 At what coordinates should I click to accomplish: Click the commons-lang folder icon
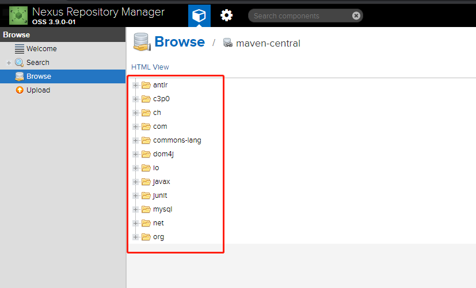(146, 140)
